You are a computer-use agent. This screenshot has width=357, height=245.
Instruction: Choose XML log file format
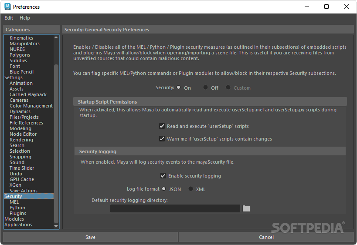click(191, 189)
